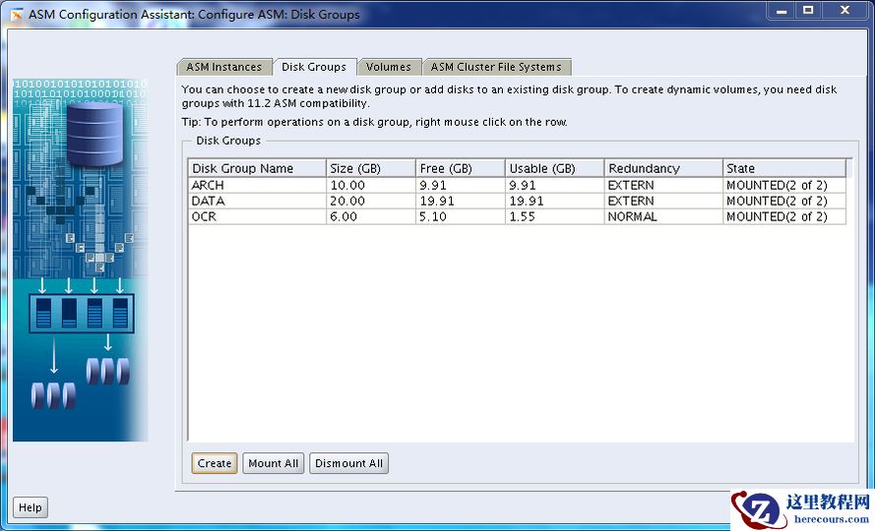Close the ASM Configuration Assistant window
Screen dimensions: 875x531
coord(844,11)
